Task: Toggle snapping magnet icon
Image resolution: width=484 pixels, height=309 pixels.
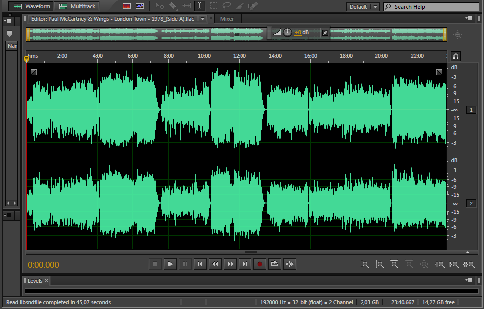Action: point(456,56)
